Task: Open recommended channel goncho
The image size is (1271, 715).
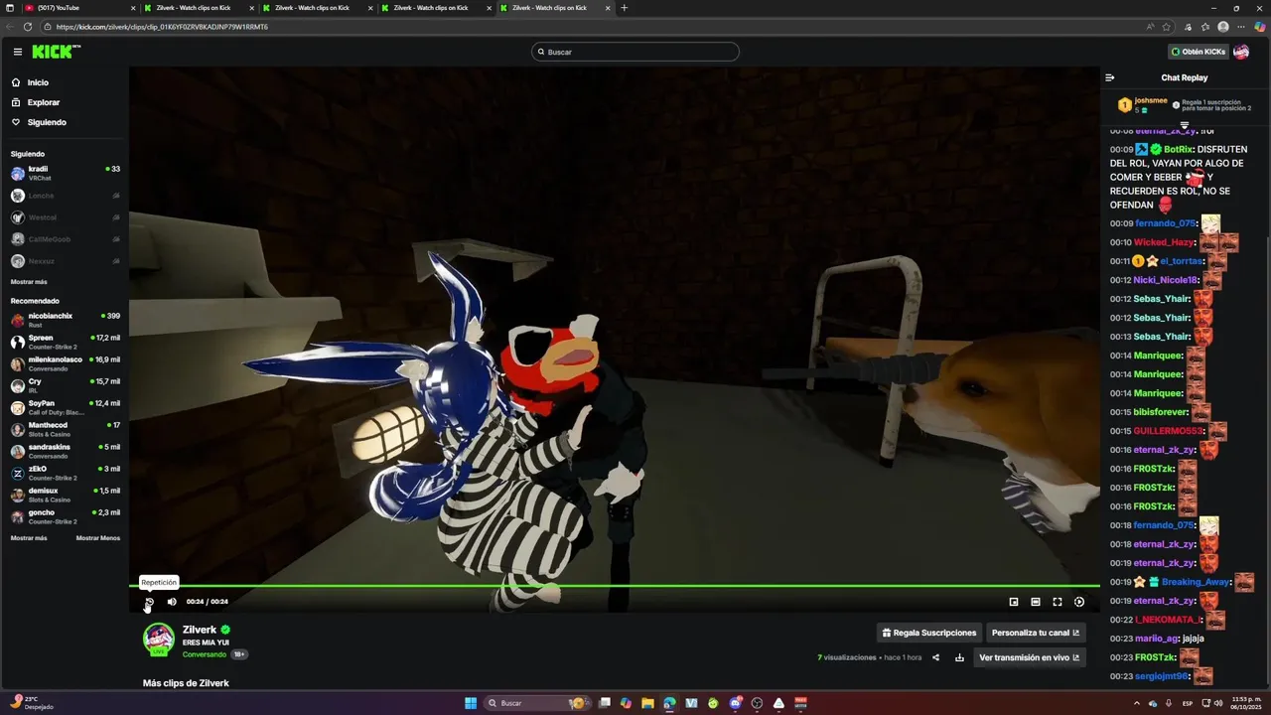Action: [65, 516]
